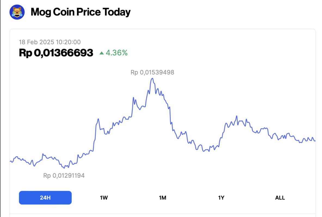The width and height of the screenshot is (322, 217).
Task: Click the Mog Coin Price Today heading
Action: pyautogui.click(x=81, y=12)
